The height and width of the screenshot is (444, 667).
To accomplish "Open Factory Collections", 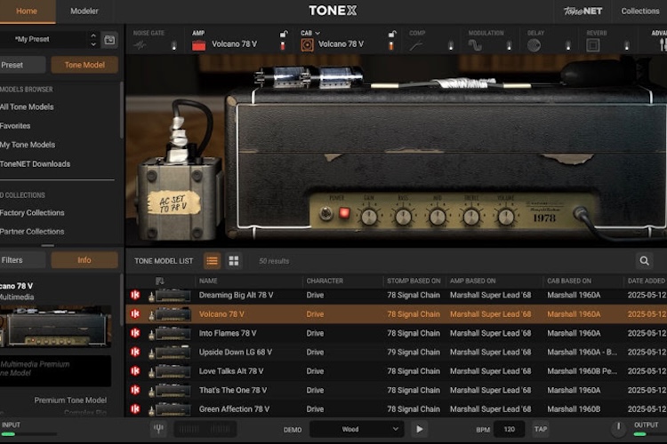I will pyautogui.click(x=32, y=212).
